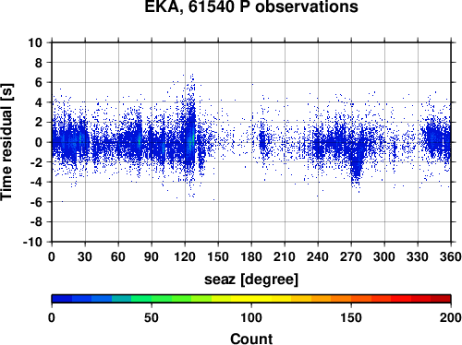
Task: Click the dark red end of the colorbar
Action: 441,299
